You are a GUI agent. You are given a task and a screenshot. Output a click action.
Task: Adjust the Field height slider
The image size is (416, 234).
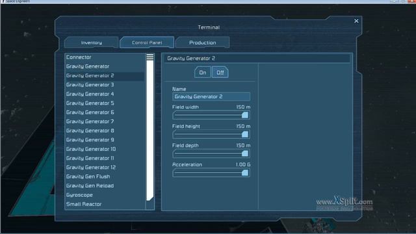pos(211,135)
